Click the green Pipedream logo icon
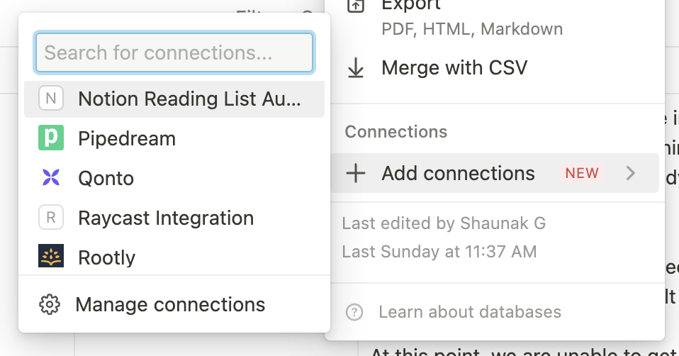 click(51, 138)
